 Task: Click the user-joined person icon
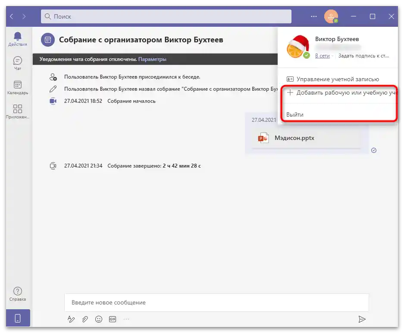pyautogui.click(x=53, y=77)
